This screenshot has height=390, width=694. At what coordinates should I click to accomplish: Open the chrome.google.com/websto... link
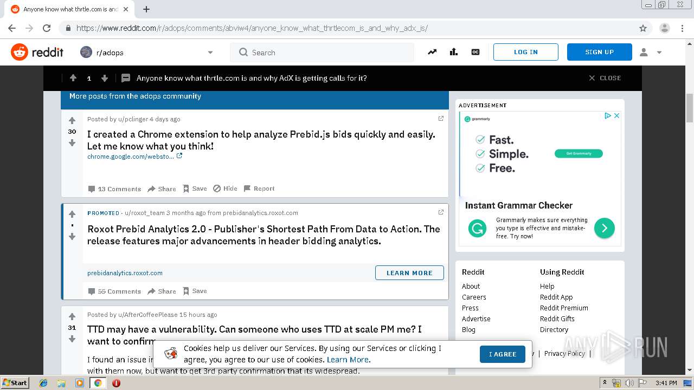(x=134, y=156)
